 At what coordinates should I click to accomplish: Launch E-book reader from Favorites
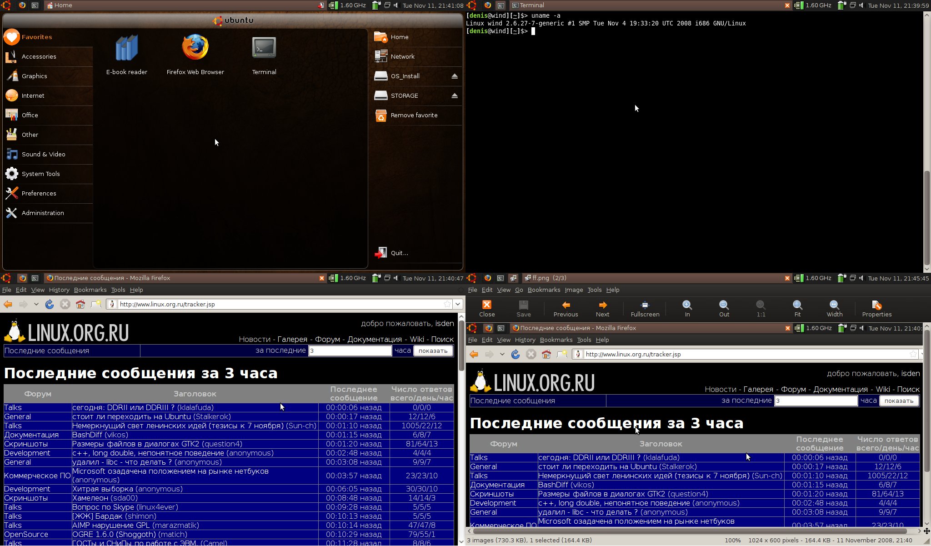pyautogui.click(x=127, y=54)
